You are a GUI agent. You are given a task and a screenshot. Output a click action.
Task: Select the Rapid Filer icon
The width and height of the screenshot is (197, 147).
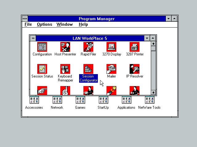click(88, 47)
